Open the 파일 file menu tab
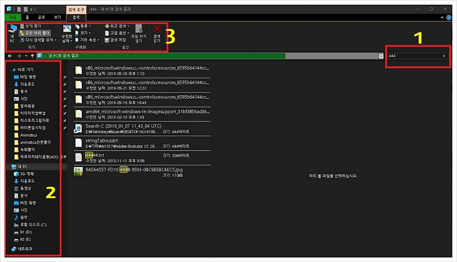The image size is (457, 262). point(13,17)
